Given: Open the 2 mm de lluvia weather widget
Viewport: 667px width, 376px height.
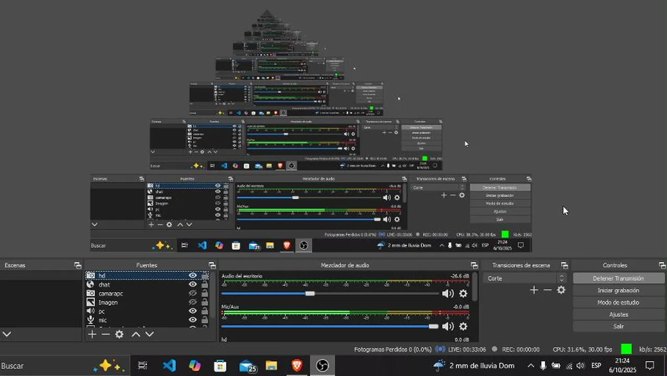Looking at the screenshot, I should click(474, 366).
